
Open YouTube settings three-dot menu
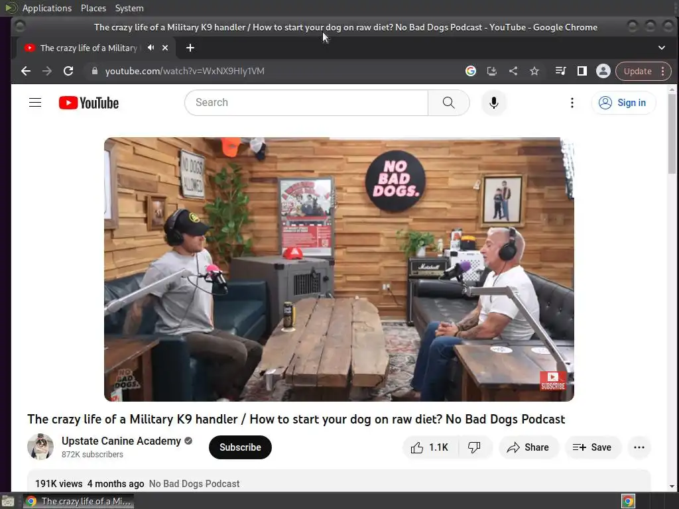pos(572,103)
